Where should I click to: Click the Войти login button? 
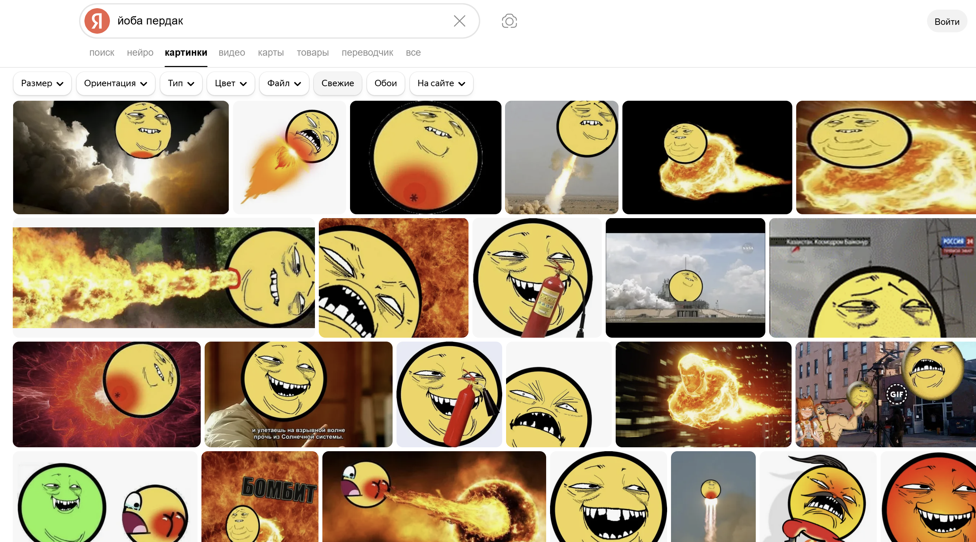point(947,21)
